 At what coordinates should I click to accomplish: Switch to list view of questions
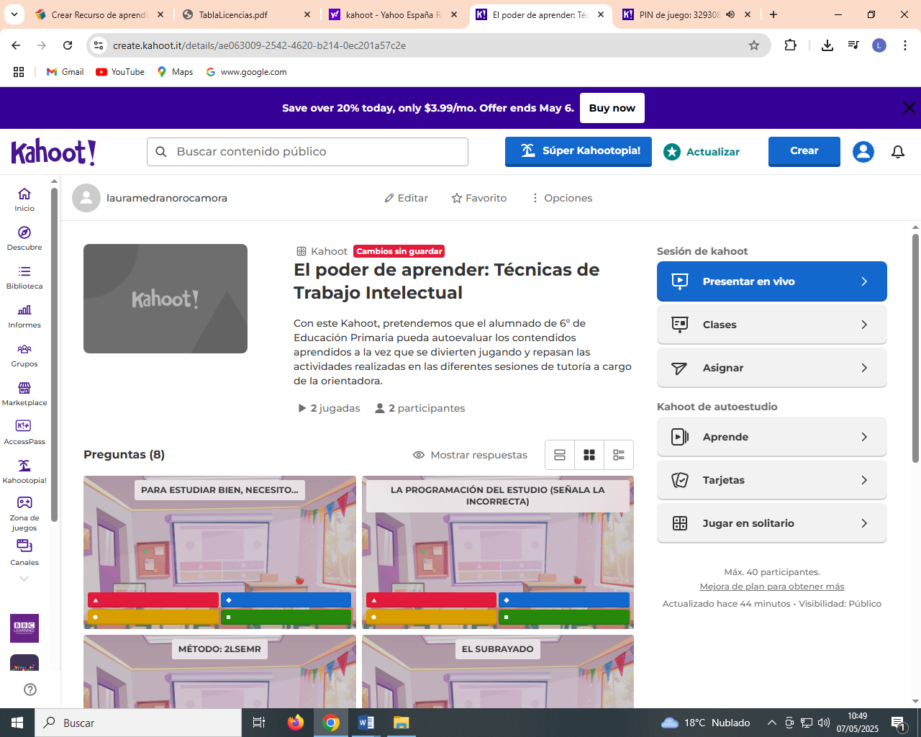click(x=560, y=455)
